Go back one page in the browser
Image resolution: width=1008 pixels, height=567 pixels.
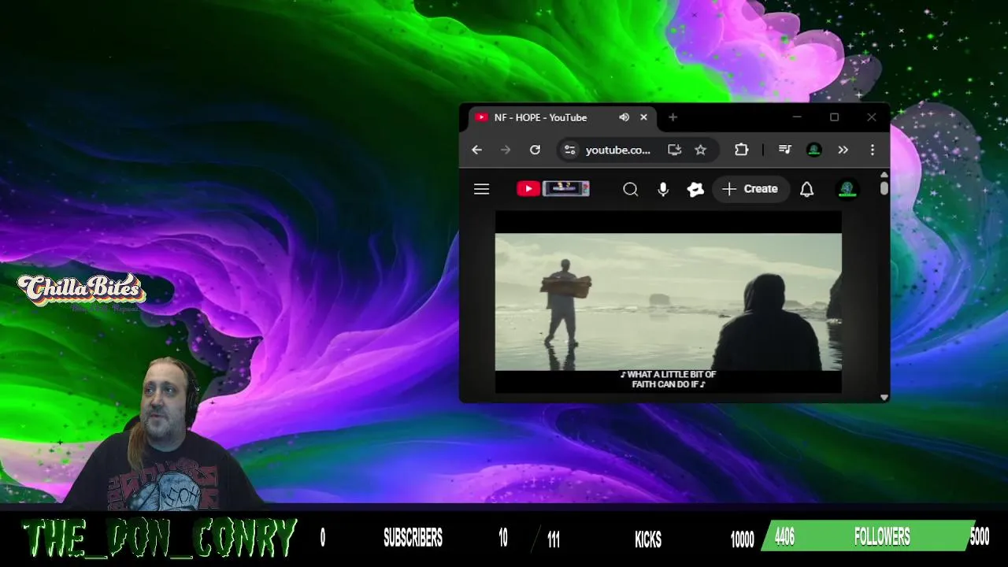point(476,150)
